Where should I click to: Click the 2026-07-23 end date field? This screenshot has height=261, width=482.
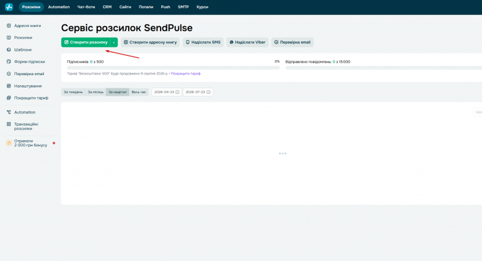pyautogui.click(x=198, y=92)
